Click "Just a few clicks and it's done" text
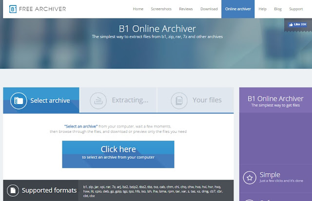 [281, 181]
